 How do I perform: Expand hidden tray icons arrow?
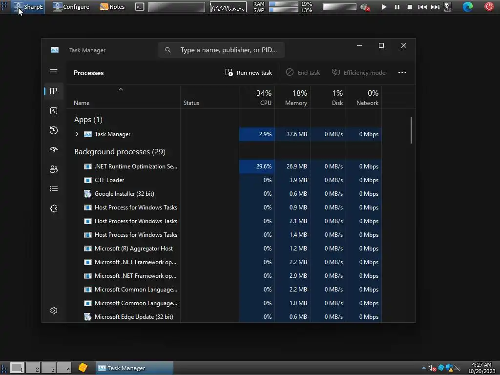click(423, 368)
